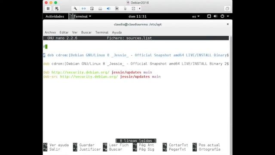Click the volume icon in GNOME top bar

[216, 16]
